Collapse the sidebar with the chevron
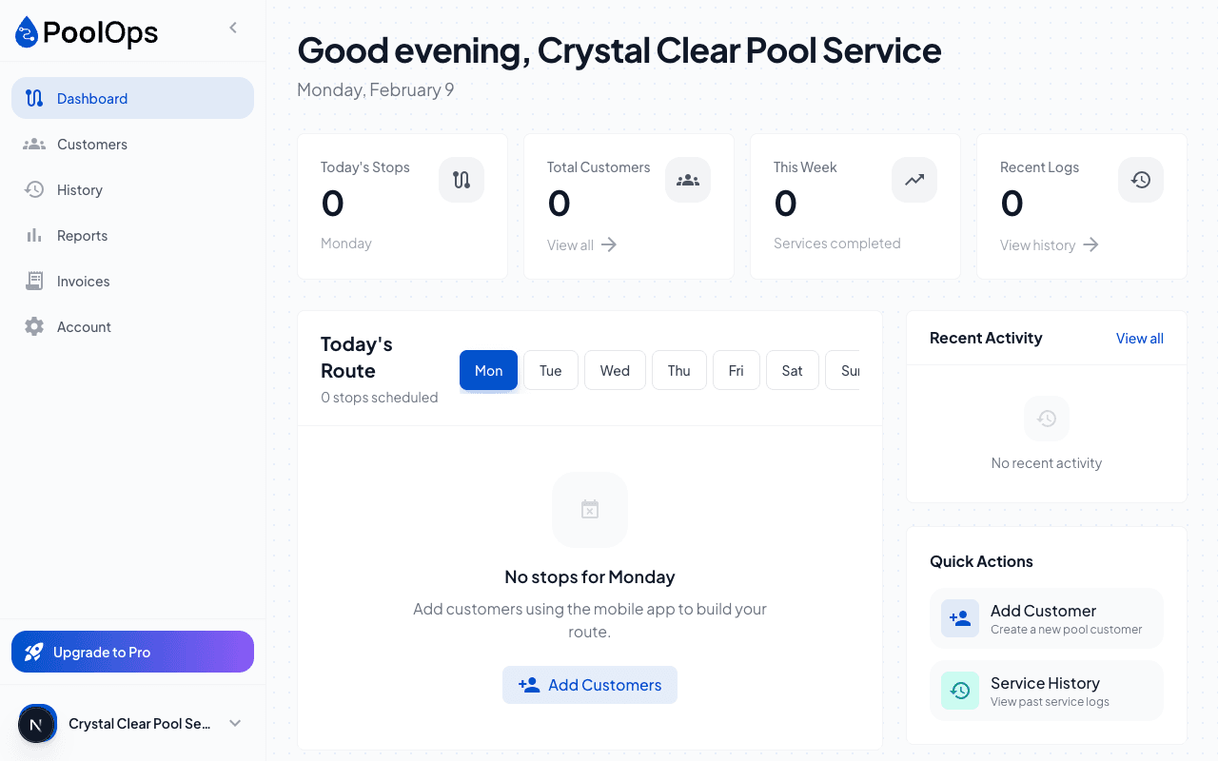Image resolution: width=1218 pixels, height=761 pixels. [233, 28]
